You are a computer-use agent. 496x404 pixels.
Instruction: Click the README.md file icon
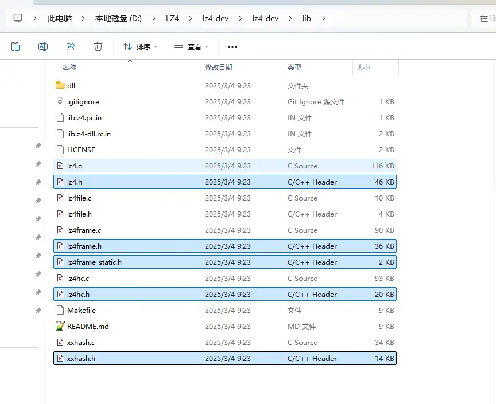[x=60, y=326]
